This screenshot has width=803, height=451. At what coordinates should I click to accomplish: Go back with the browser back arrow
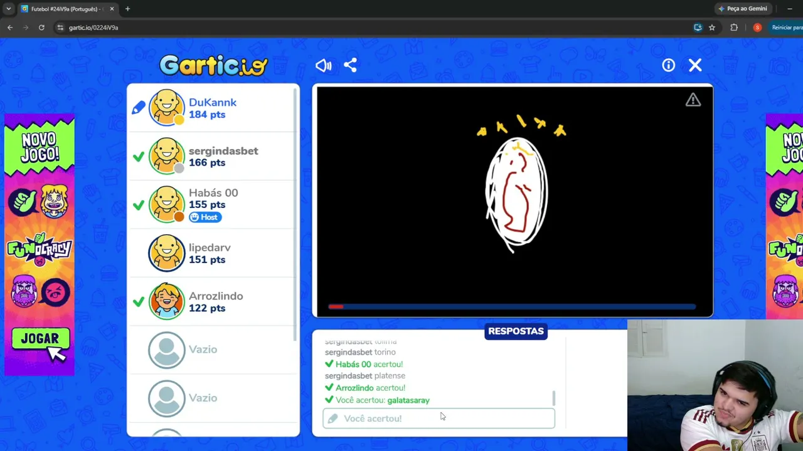pyautogui.click(x=10, y=28)
